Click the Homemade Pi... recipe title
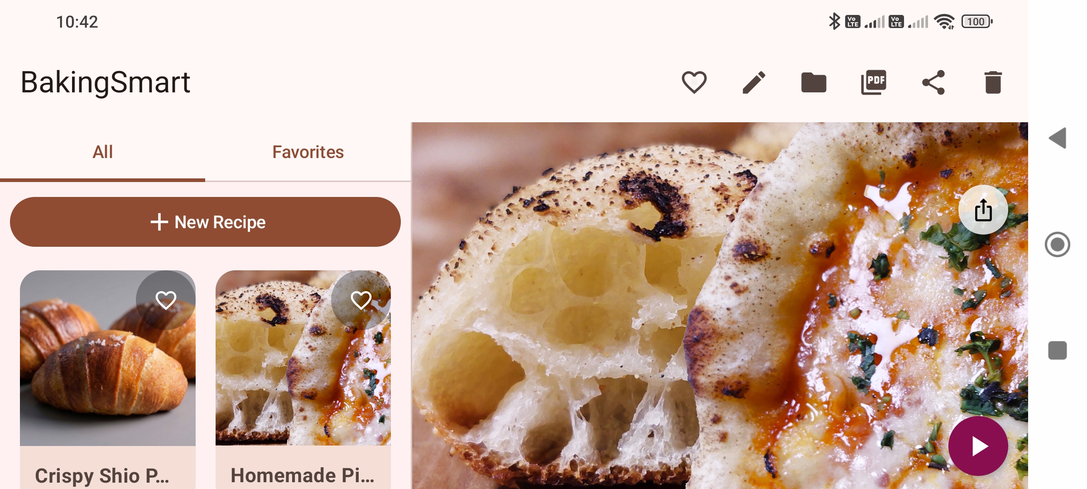 click(x=303, y=475)
